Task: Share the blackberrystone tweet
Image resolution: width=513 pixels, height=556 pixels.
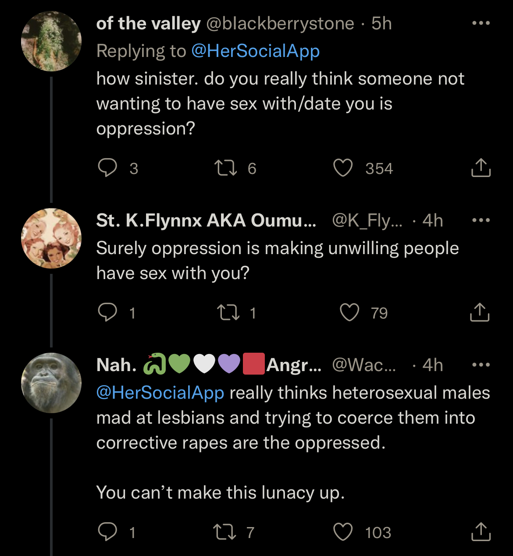Action: click(x=481, y=167)
